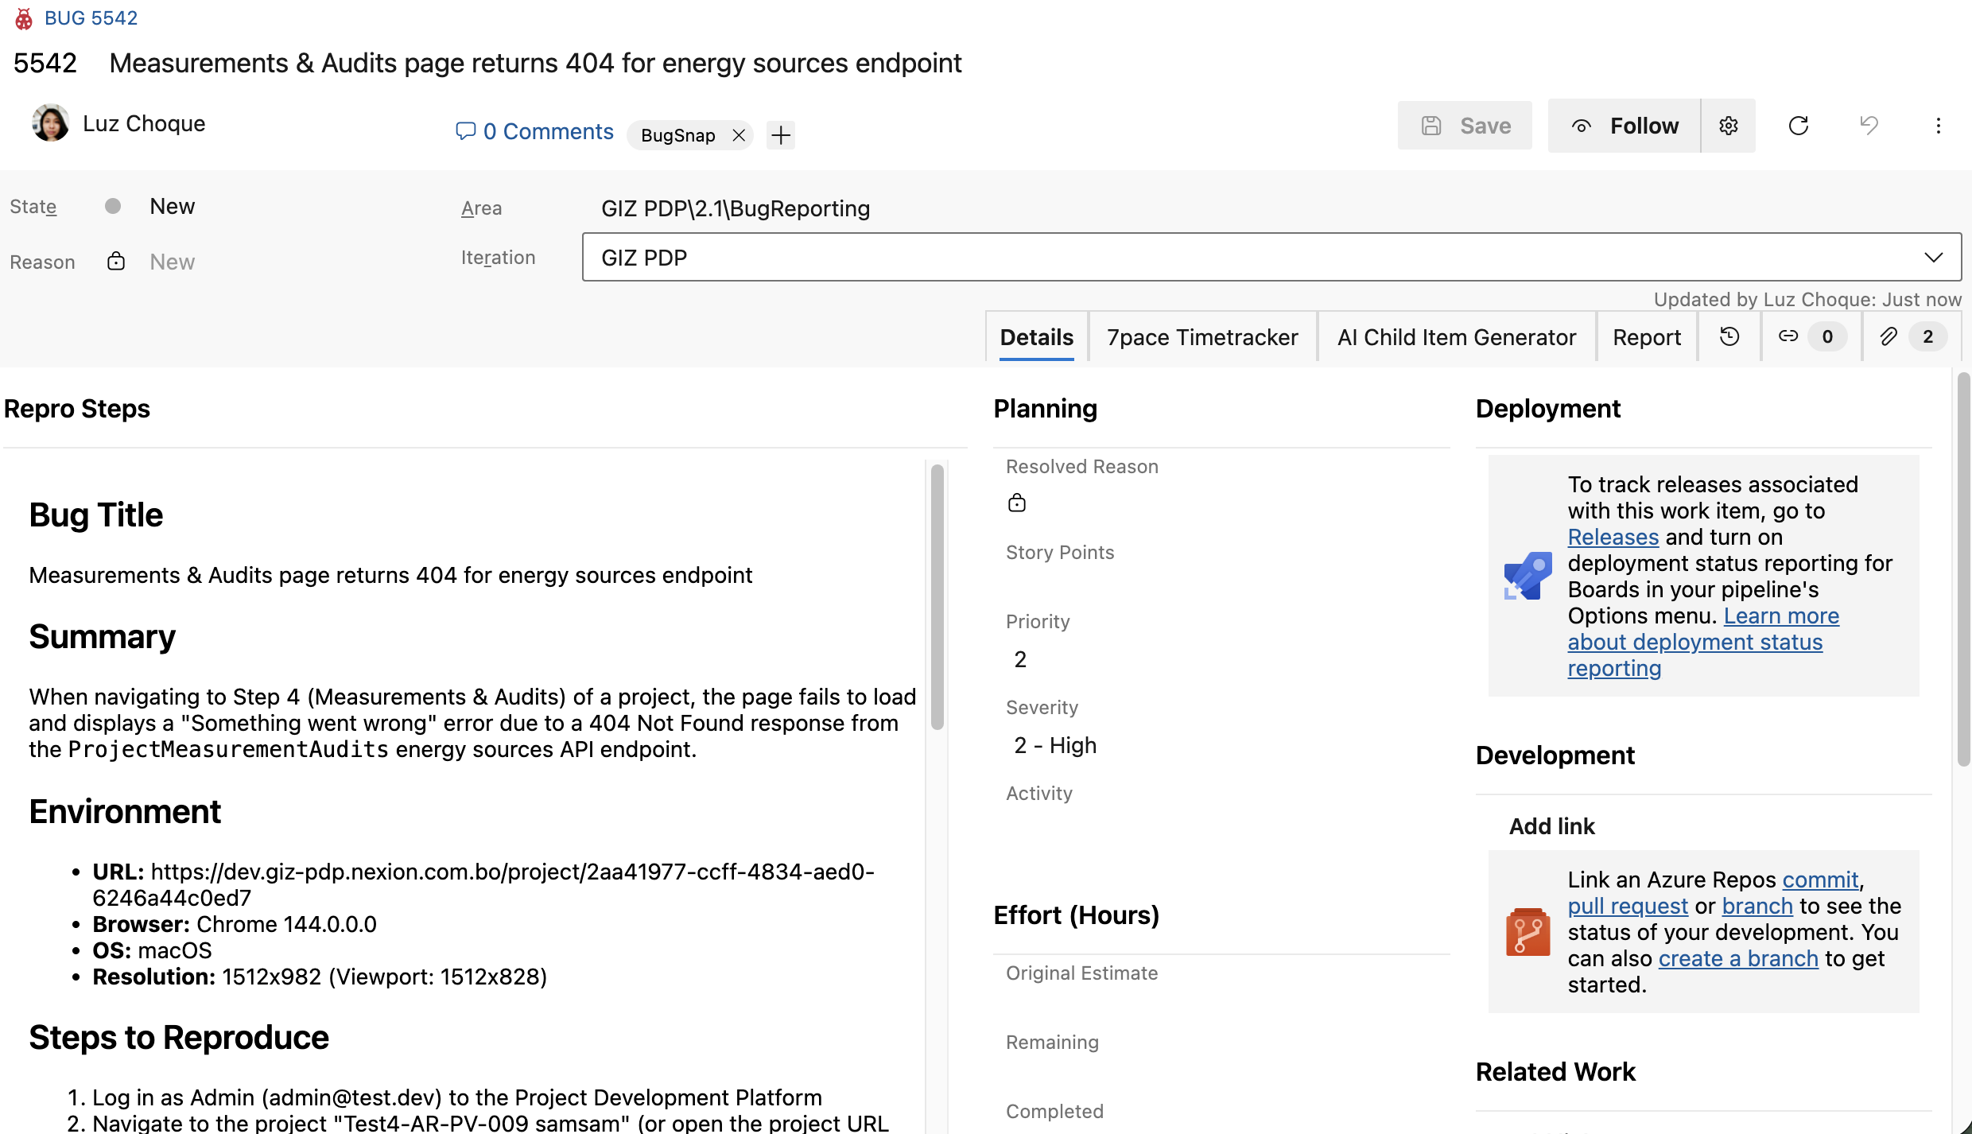The width and height of the screenshot is (1972, 1134).
Task: Open the 7pace Timetracker tab
Action: [x=1201, y=337]
